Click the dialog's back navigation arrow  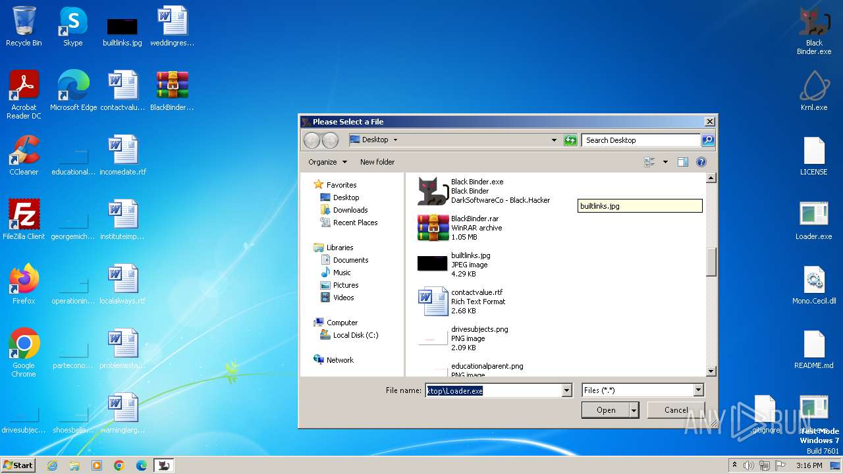312,140
